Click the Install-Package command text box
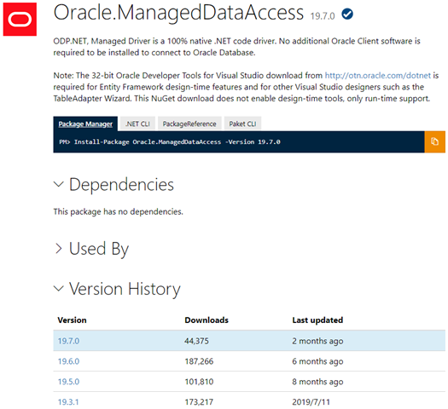The image size is (448, 409). pyautogui.click(x=239, y=141)
